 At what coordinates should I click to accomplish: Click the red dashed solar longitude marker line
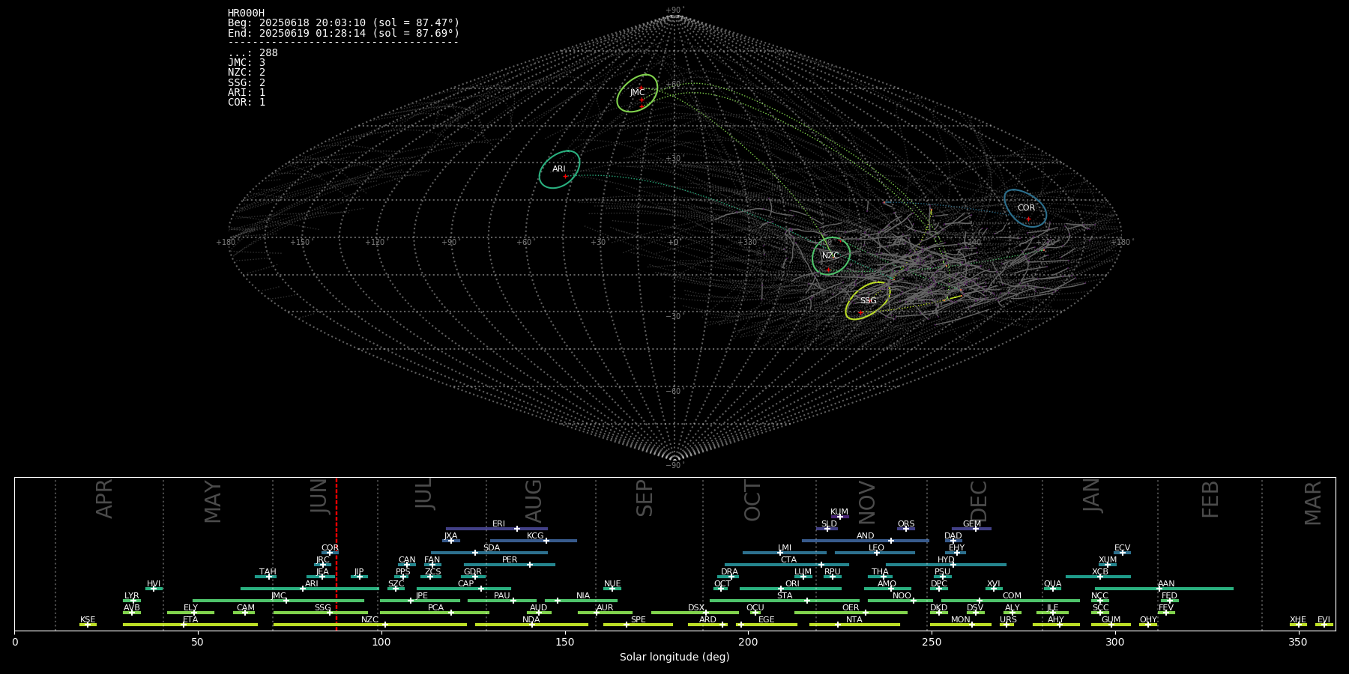pos(337,554)
